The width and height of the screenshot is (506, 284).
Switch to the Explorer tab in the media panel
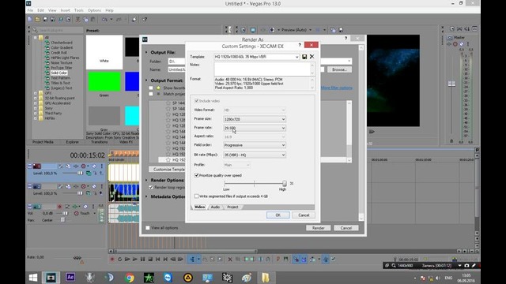72,142
